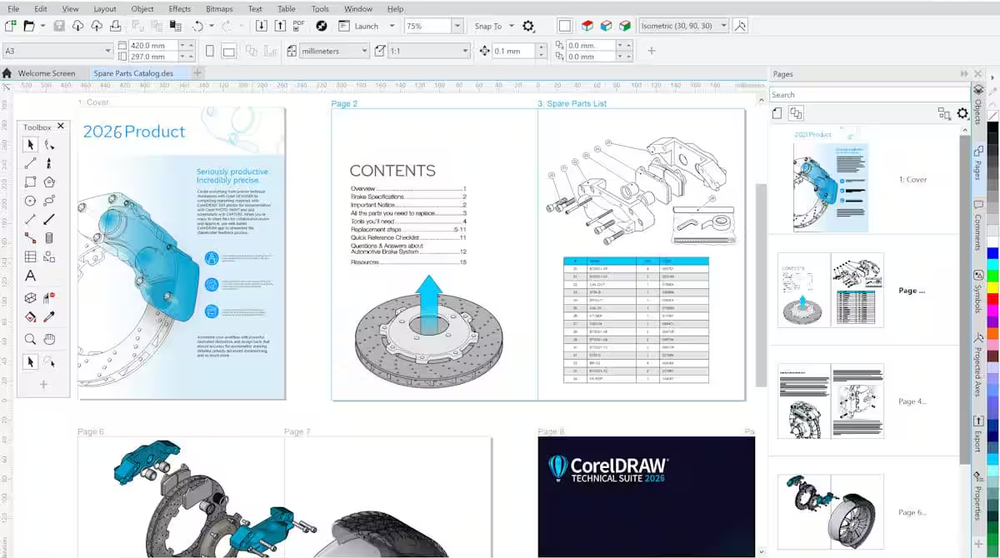1000x558 pixels.
Task: Select the Polygon tool in Toolbox
Action: [x=49, y=182]
